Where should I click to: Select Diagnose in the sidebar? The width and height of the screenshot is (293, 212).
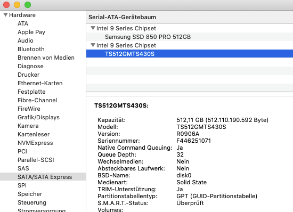30,66
